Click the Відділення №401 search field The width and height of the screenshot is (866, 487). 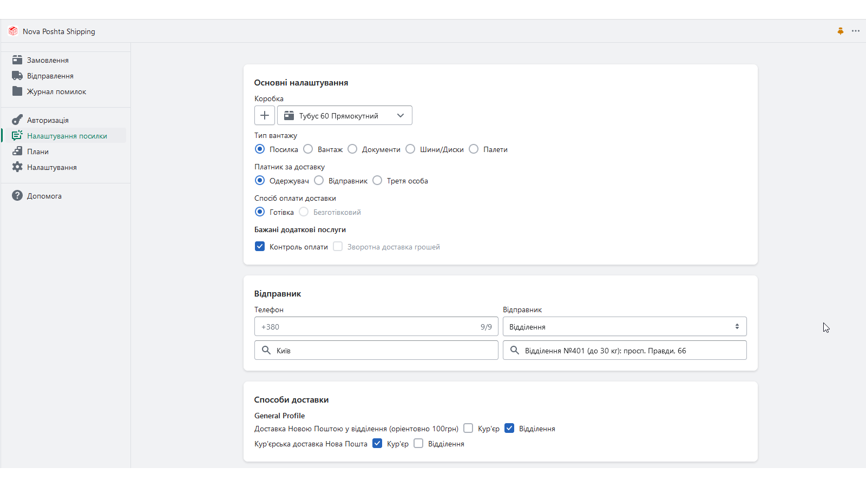624,350
